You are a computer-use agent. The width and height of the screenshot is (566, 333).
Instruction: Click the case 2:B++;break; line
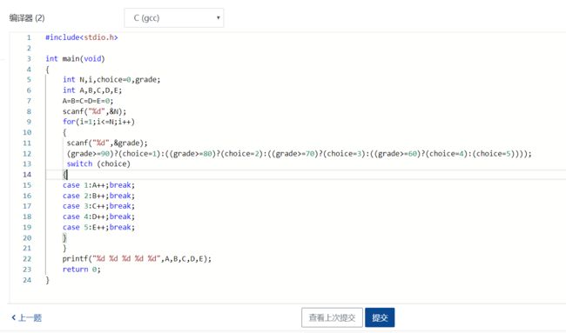98,196
